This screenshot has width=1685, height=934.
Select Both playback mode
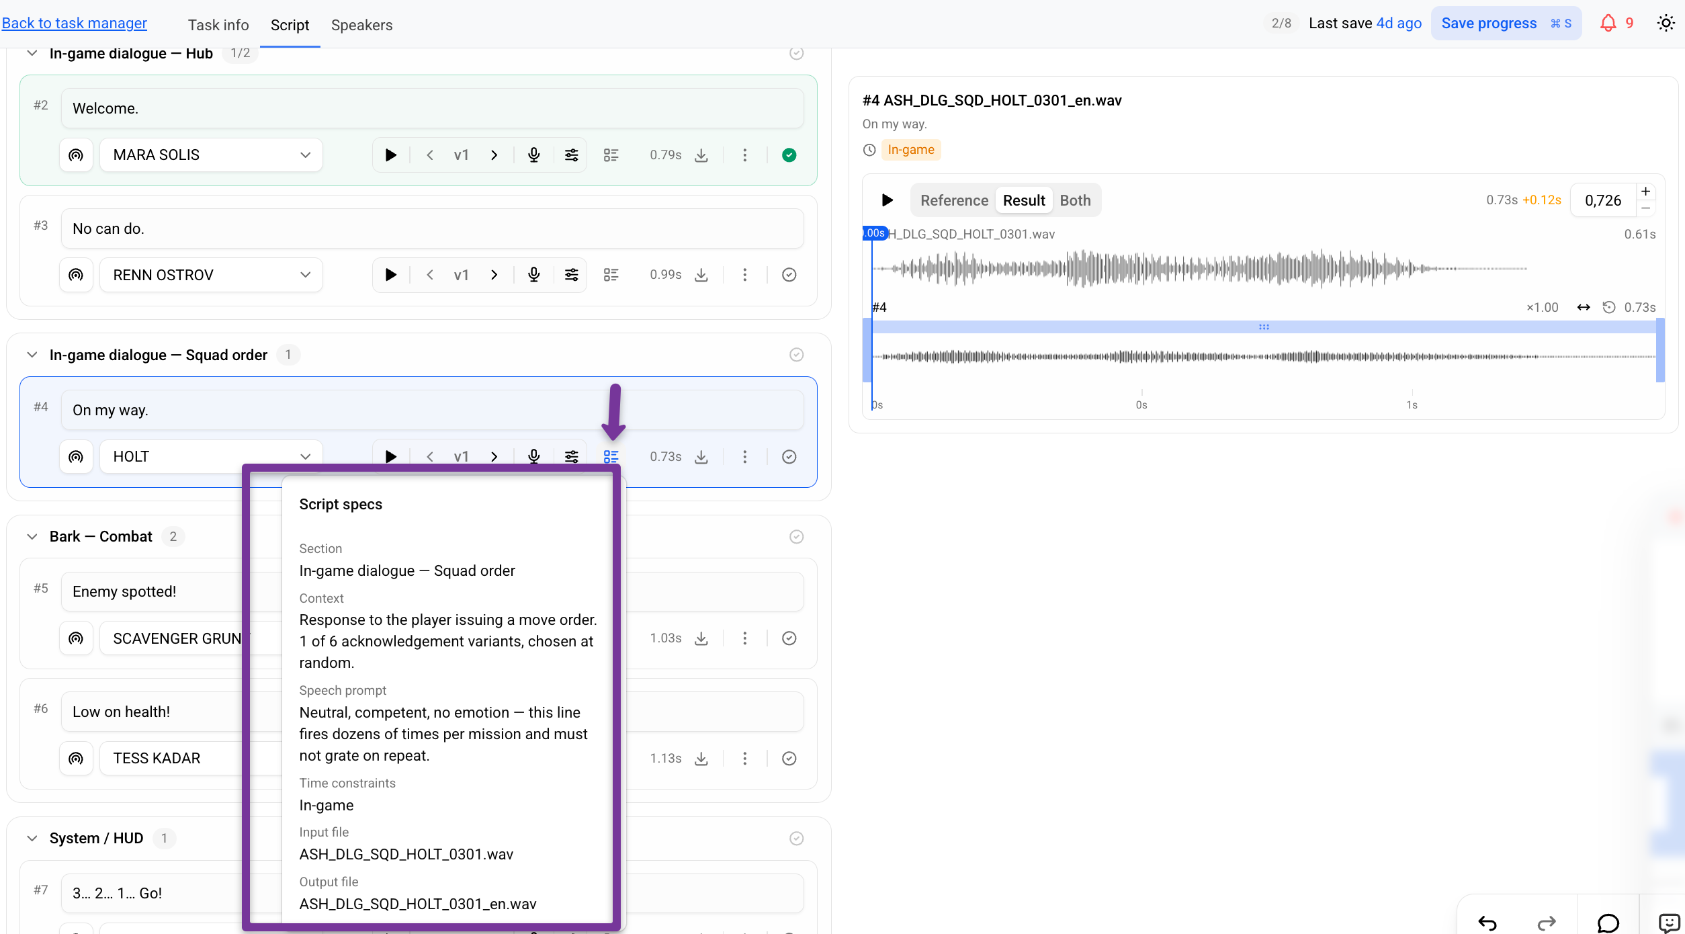coord(1075,200)
